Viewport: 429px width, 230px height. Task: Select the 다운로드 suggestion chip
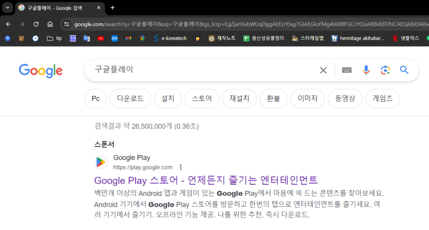130,99
